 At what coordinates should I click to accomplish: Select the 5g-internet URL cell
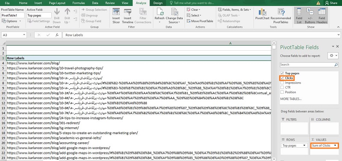pos(139,128)
